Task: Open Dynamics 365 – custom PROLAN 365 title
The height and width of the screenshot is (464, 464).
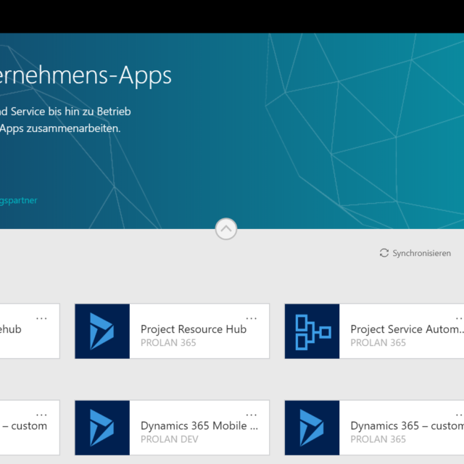Action: tap(407, 426)
